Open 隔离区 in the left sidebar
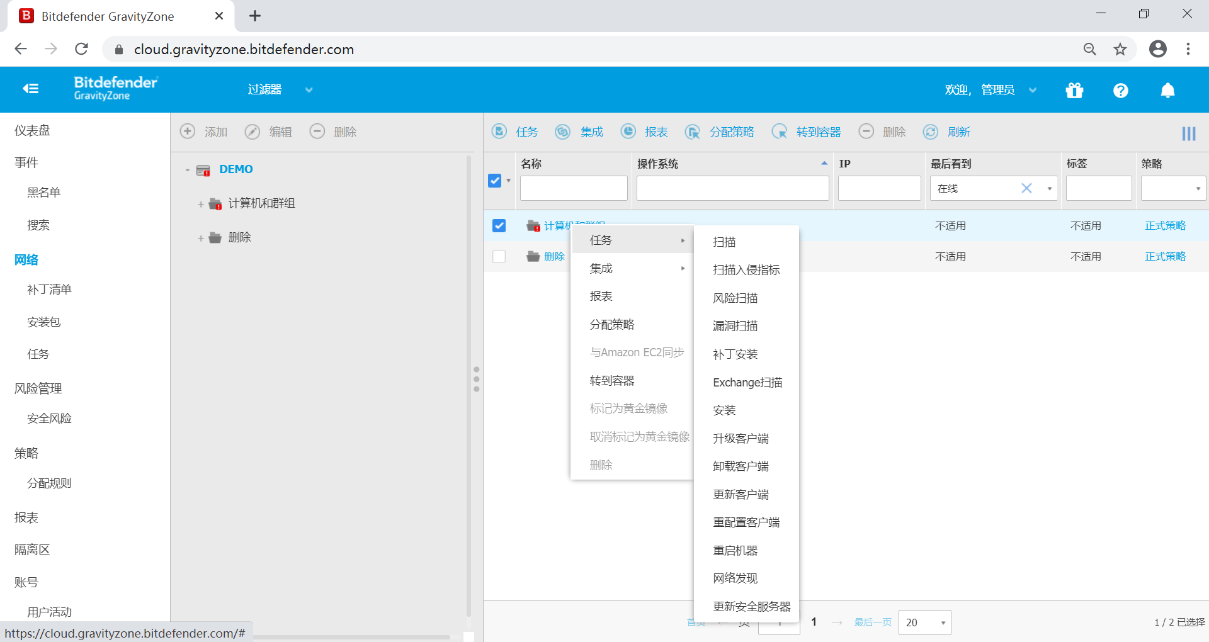This screenshot has height=642, width=1209. tap(32, 550)
